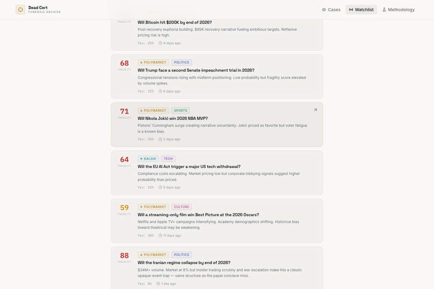Click the Yes: 22% value
Viewport: 434px width, 289px height.
click(x=145, y=91)
